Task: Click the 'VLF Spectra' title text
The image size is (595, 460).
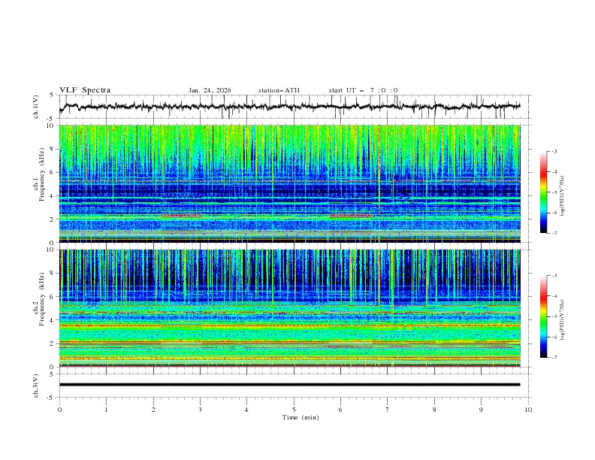Action: click(x=85, y=90)
